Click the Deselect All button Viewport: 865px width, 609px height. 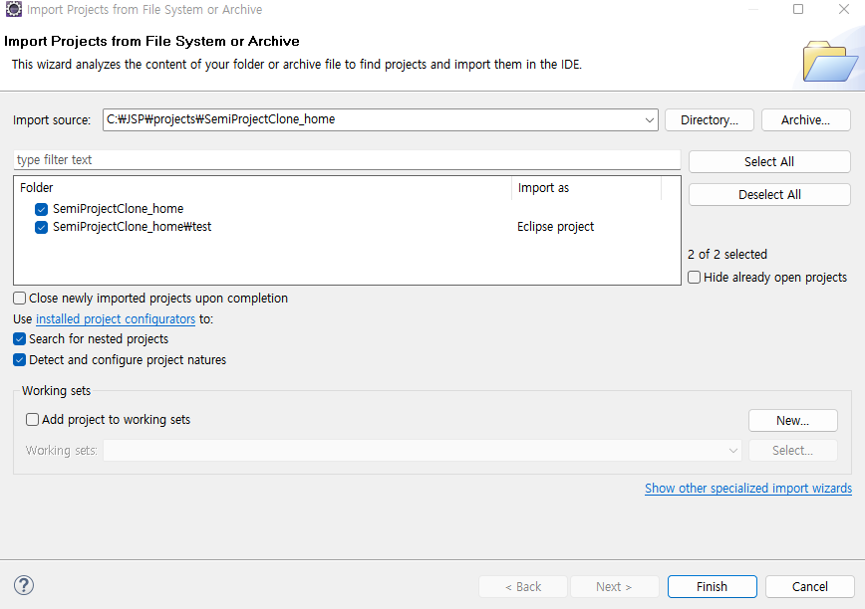click(x=769, y=195)
